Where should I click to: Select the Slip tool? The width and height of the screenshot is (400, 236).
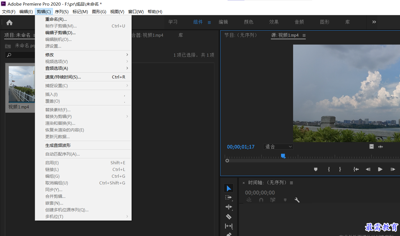[229, 226]
